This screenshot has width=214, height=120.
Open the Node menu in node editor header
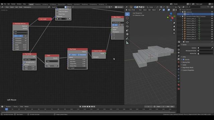[x=21, y=7]
